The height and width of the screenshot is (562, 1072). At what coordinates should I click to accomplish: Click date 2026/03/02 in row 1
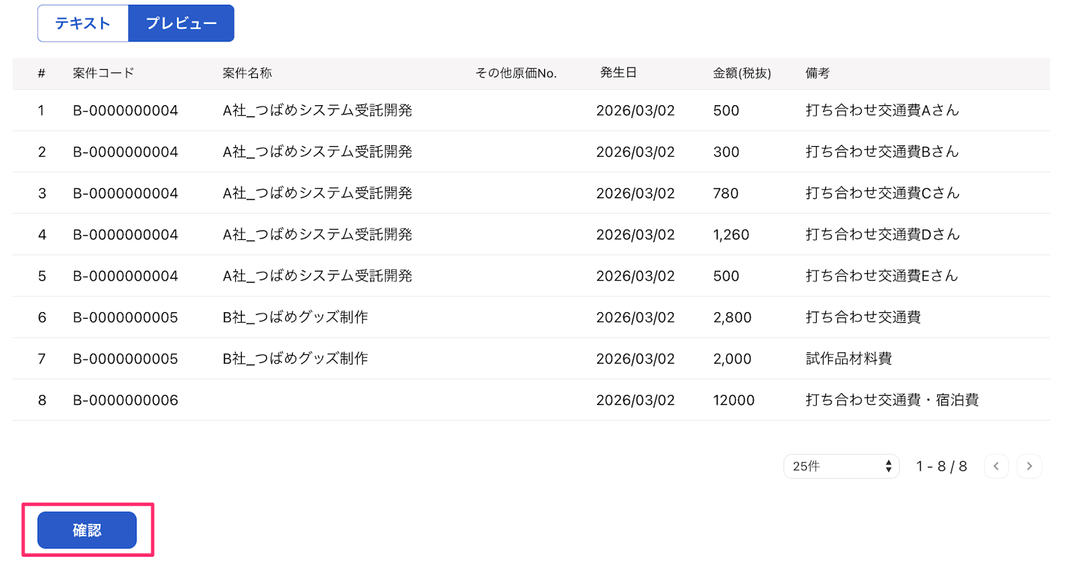tap(635, 111)
